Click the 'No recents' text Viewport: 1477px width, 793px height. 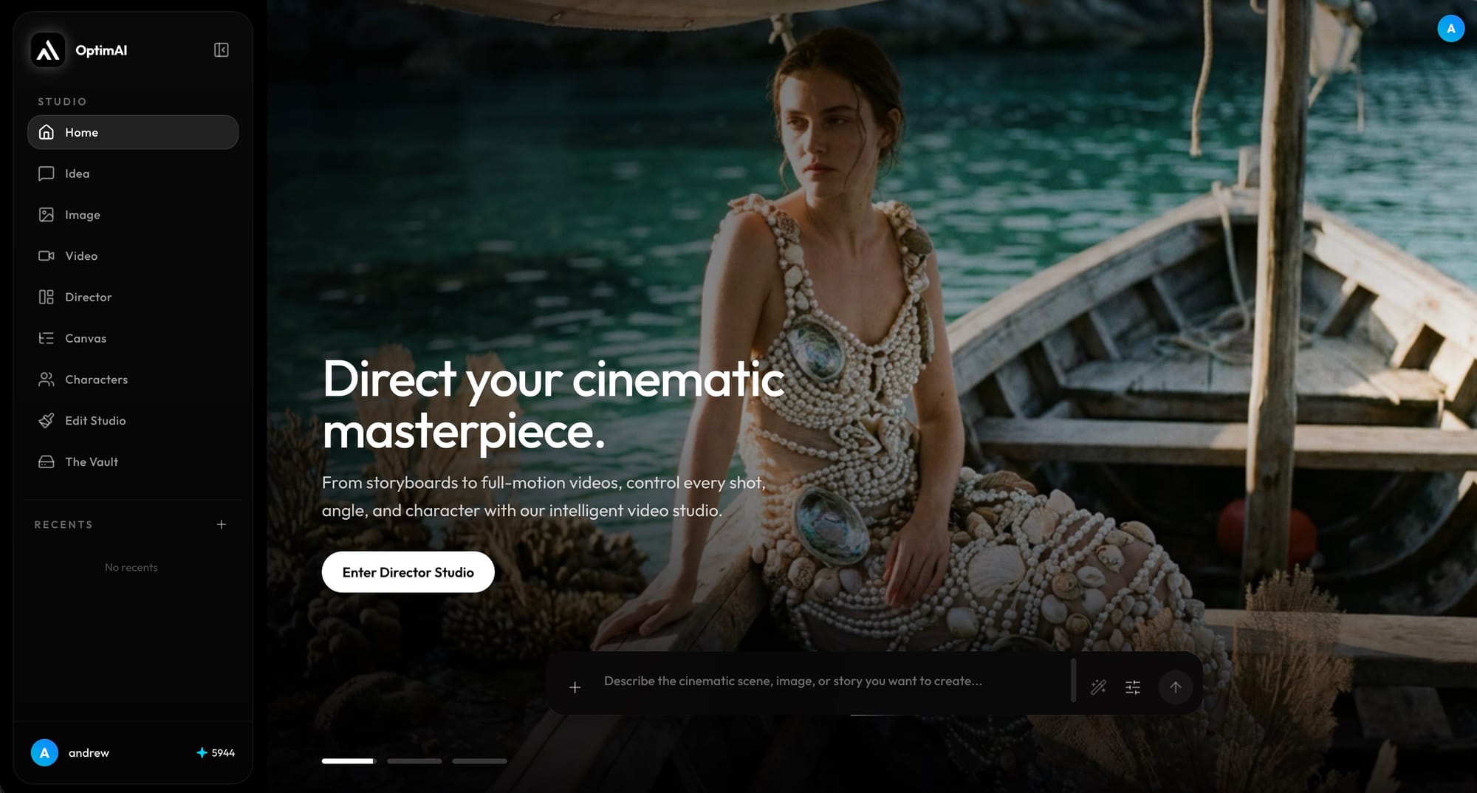131,567
